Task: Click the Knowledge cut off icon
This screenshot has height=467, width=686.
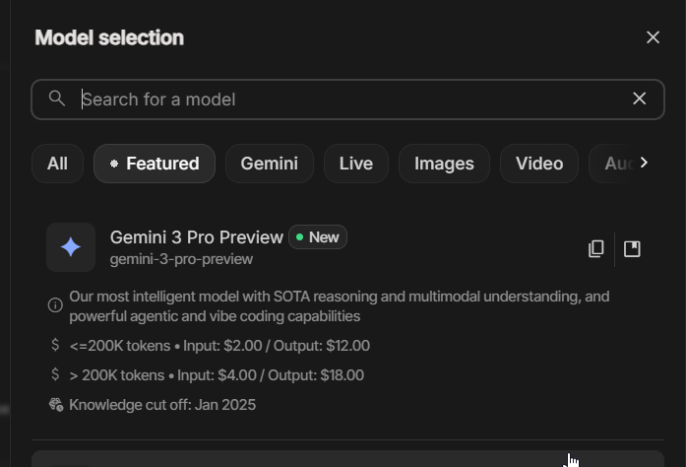Action: point(55,405)
